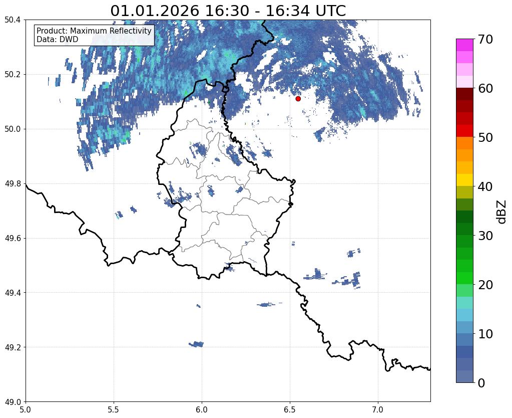Click the colorbar tick label 30
This screenshot has width=512, height=418.
coord(485,236)
